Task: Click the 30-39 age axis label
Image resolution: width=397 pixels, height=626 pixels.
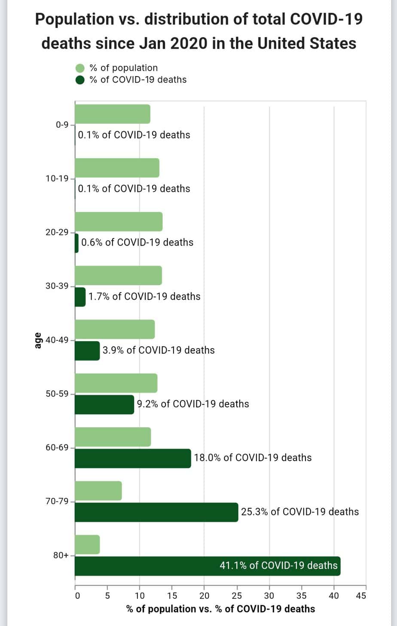Action: click(57, 286)
